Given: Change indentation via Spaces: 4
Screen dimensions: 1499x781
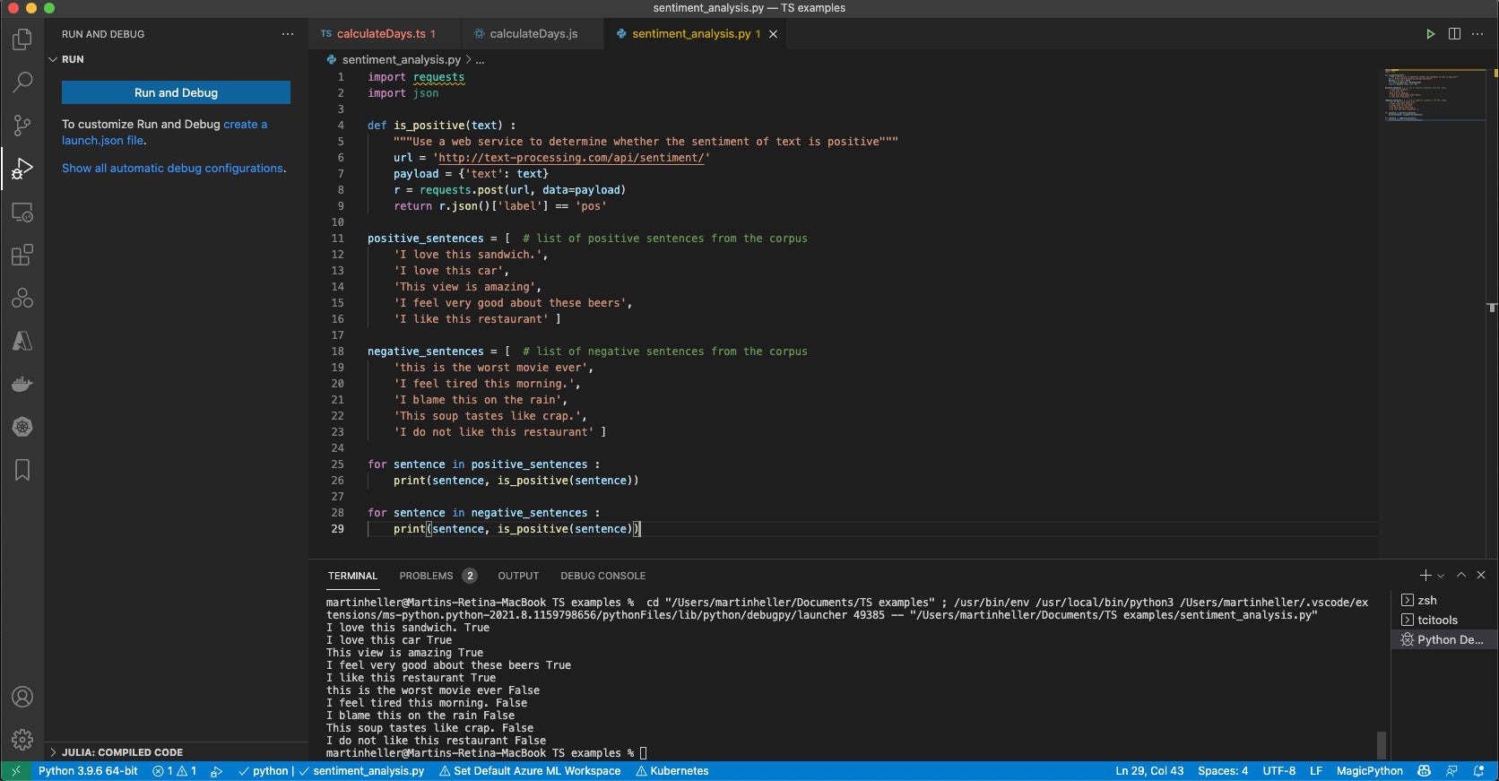Looking at the screenshot, I should coord(1223,771).
